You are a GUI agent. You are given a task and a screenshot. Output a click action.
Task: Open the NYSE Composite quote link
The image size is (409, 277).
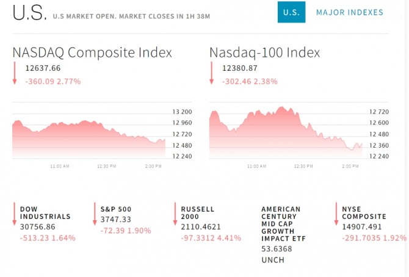pyautogui.click(x=364, y=212)
